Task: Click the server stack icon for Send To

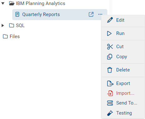Action: [110, 103]
